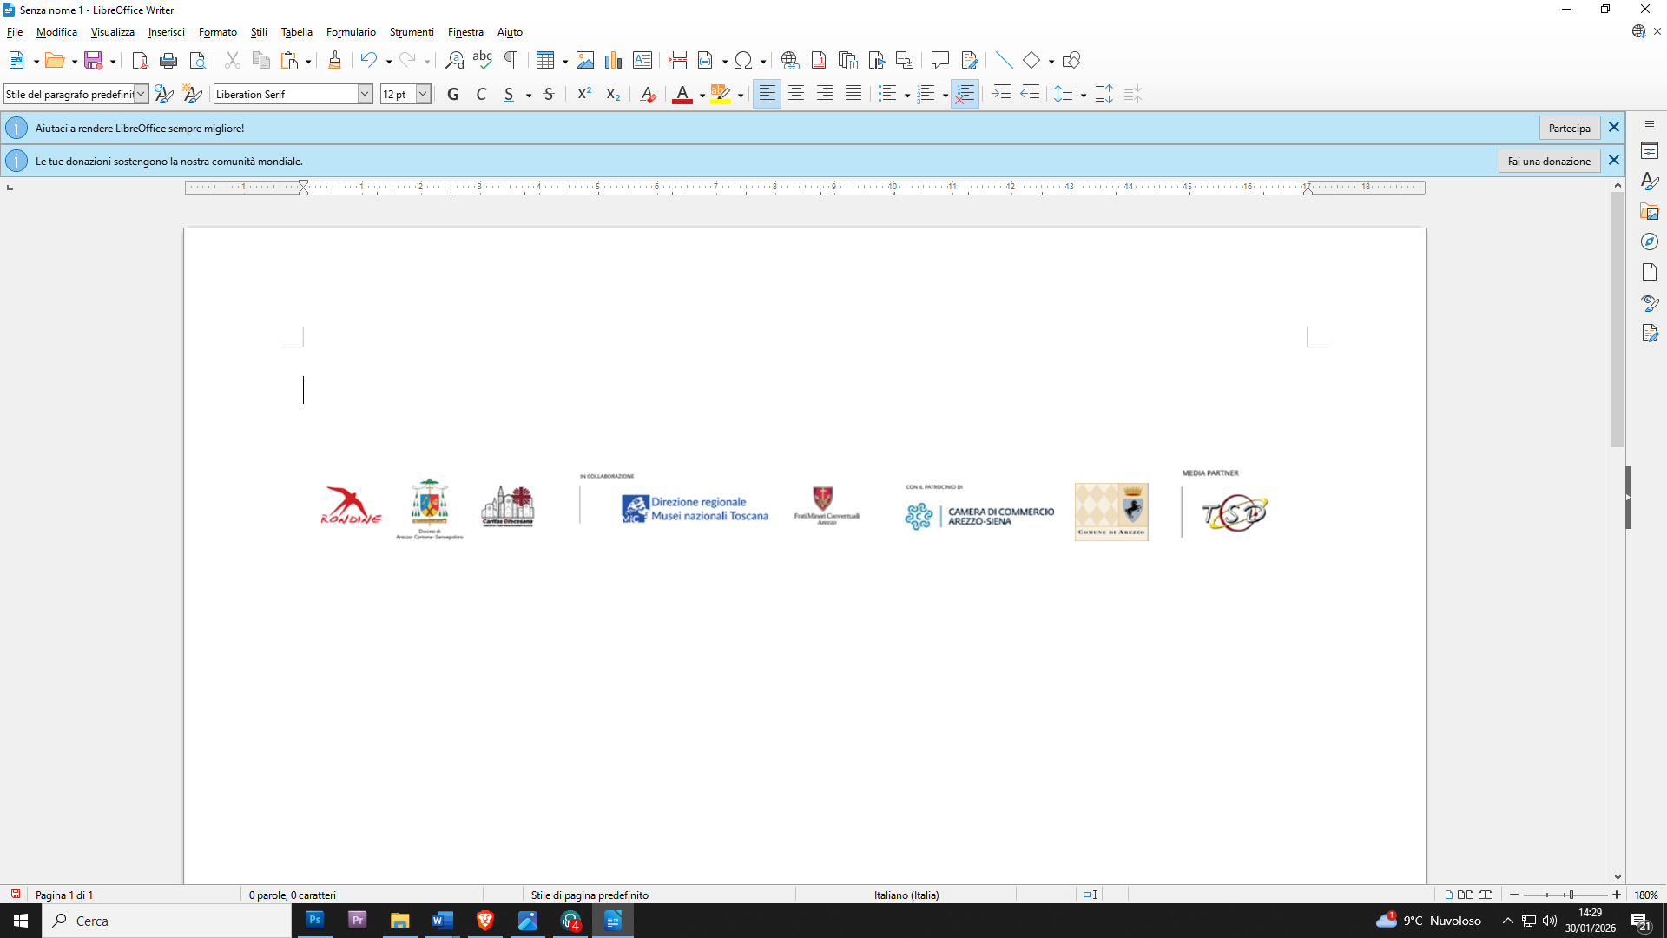Click the Clone Formatting paintbrush icon
This screenshot has height=938, width=1667.
[334, 60]
